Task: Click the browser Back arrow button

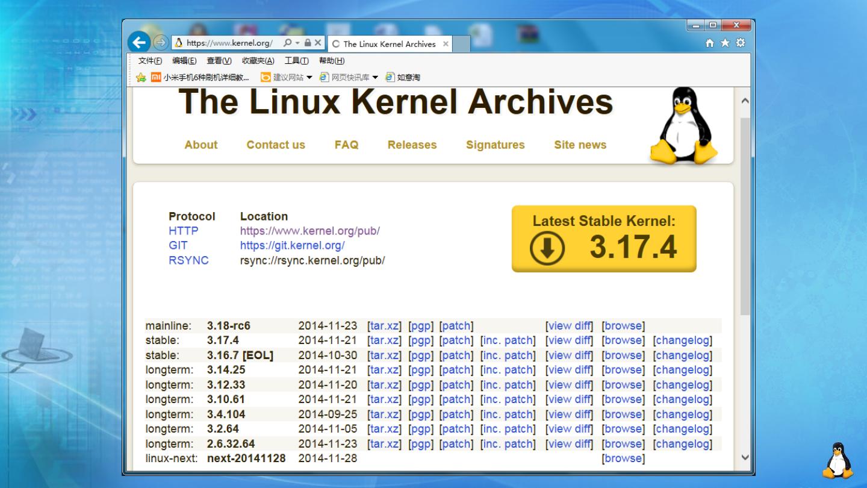Action: click(140, 43)
